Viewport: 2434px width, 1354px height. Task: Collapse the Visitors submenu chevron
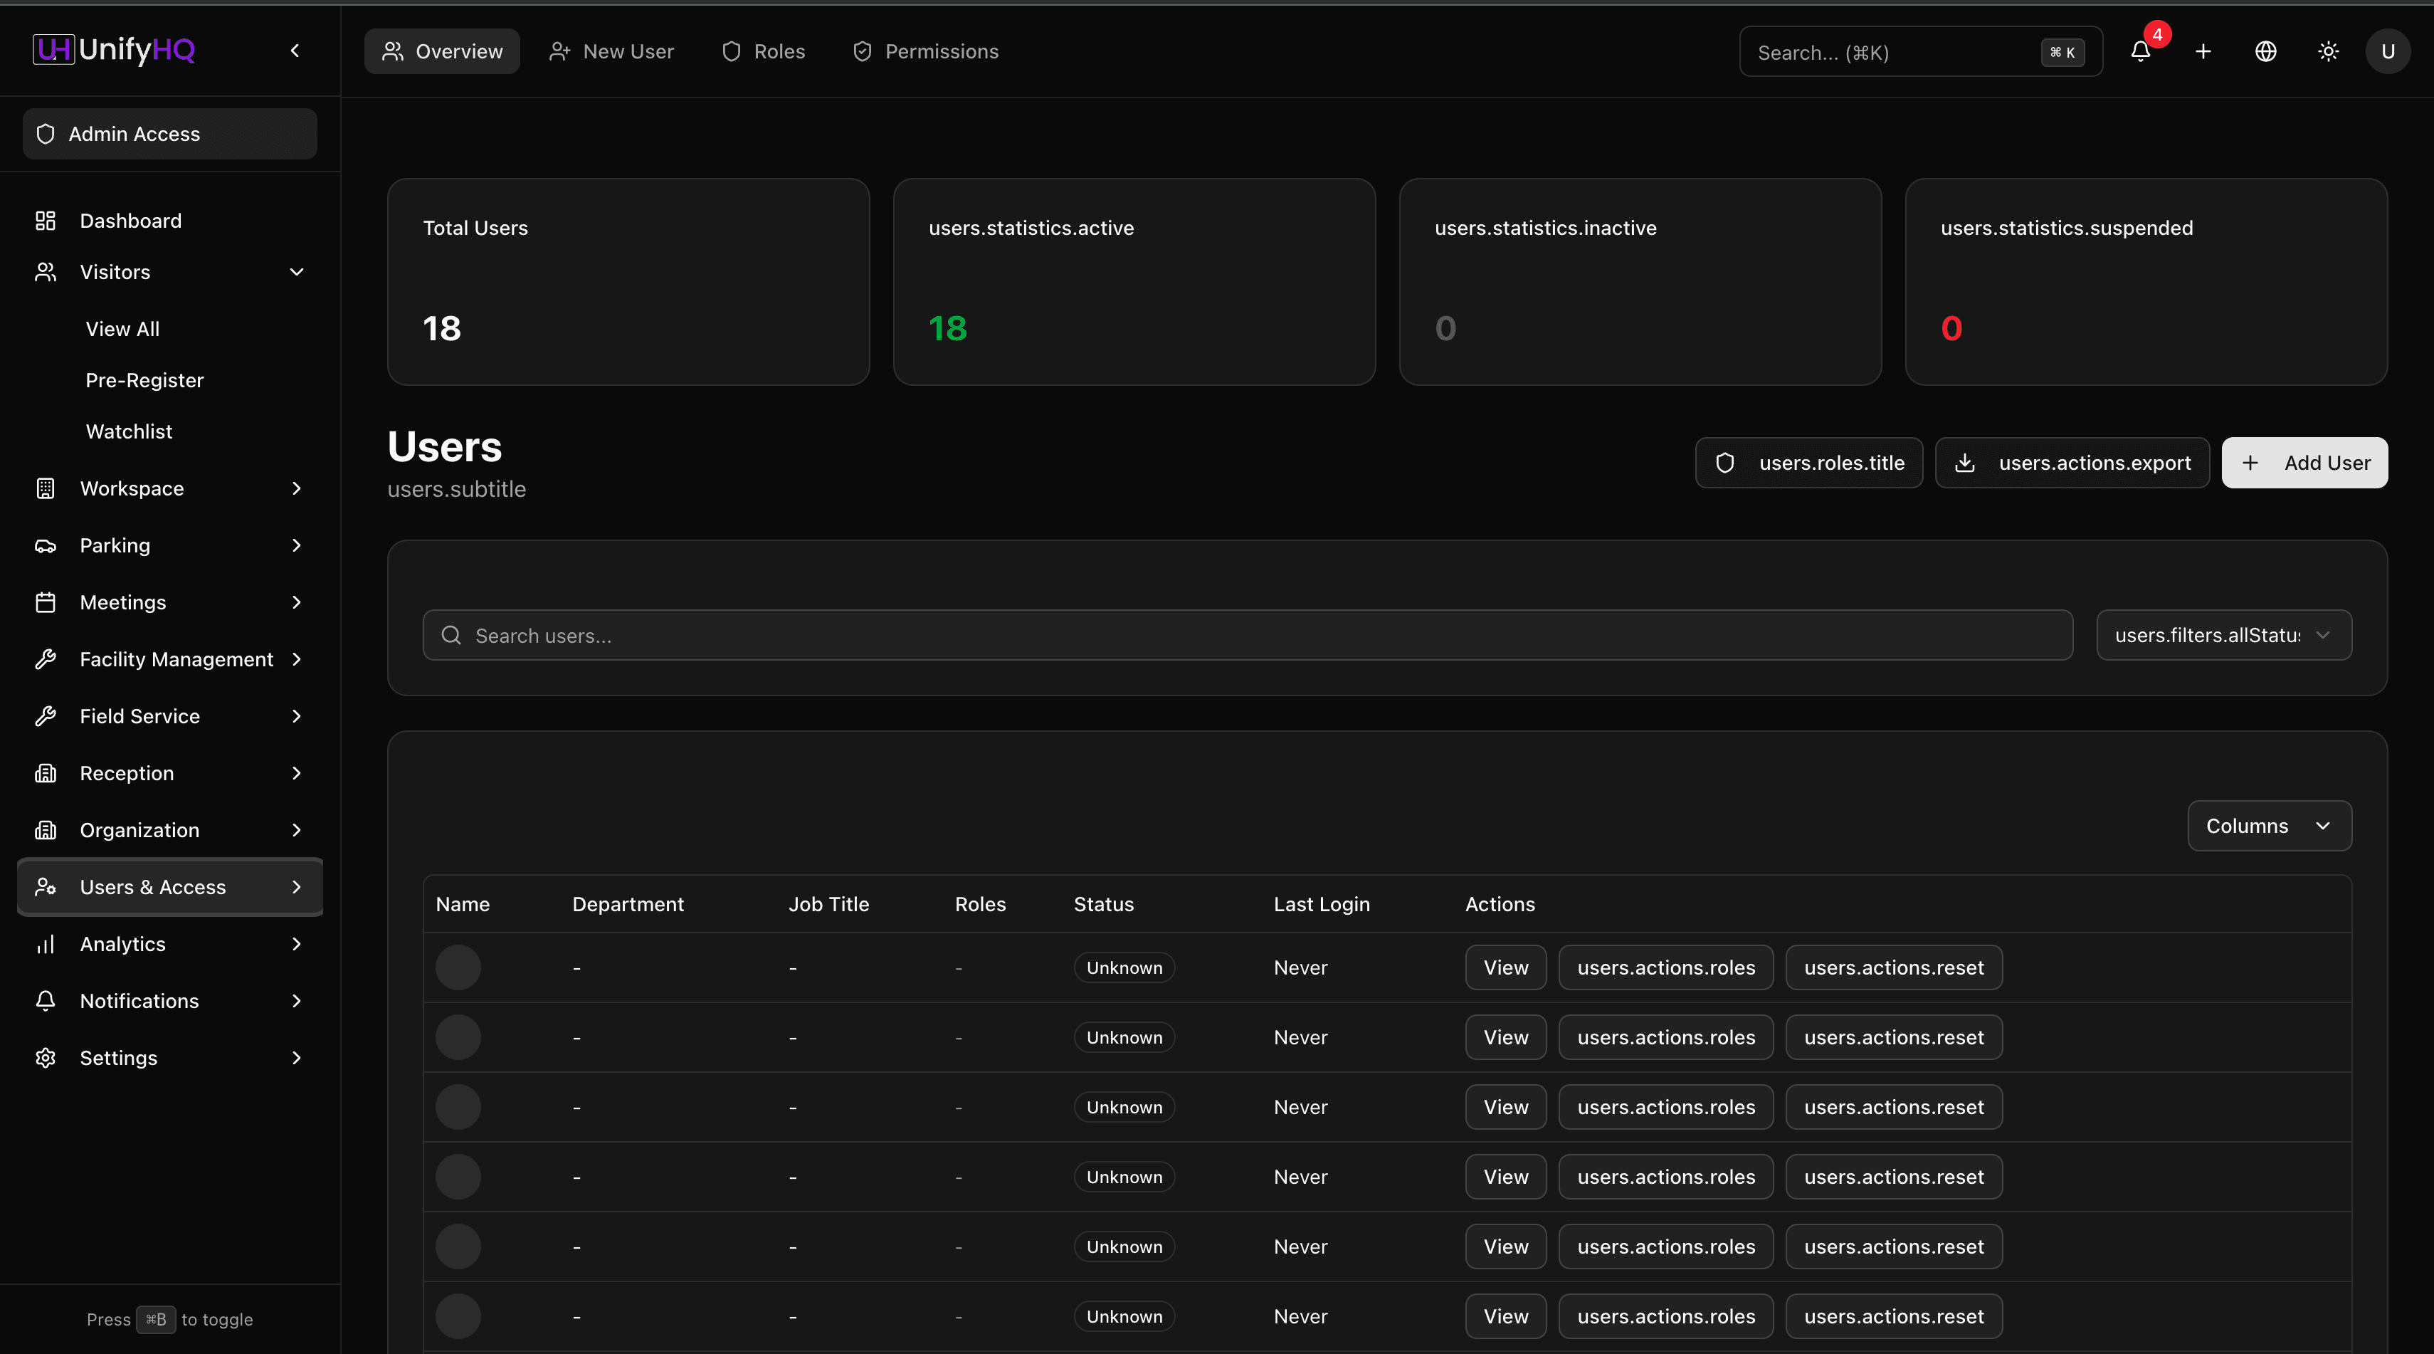pos(297,272)
